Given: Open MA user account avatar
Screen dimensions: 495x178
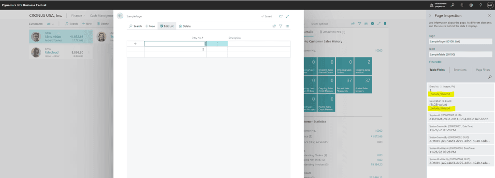Looking at the screenshot, I should pos(490,5).
